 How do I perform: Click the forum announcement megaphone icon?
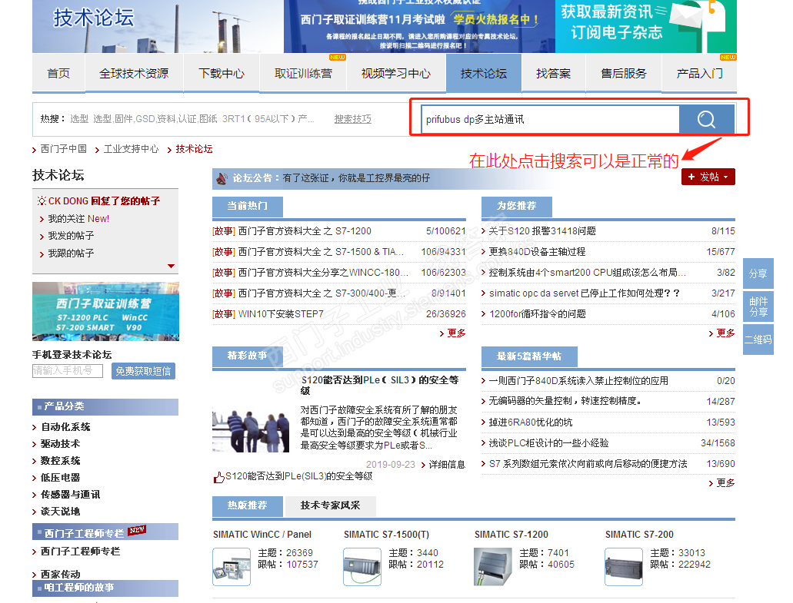pos(222,178)
